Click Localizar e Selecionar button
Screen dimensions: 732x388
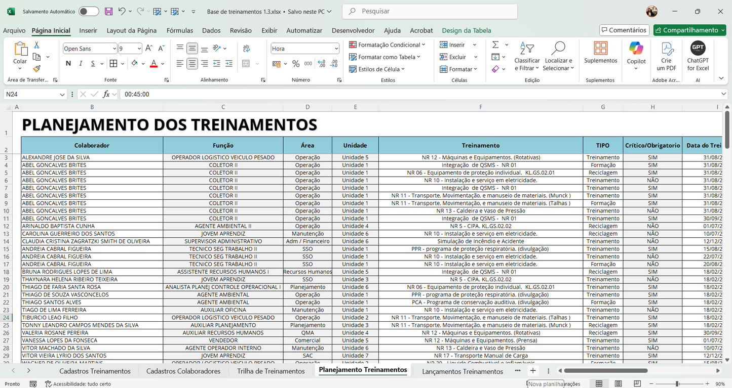[558, 56]
